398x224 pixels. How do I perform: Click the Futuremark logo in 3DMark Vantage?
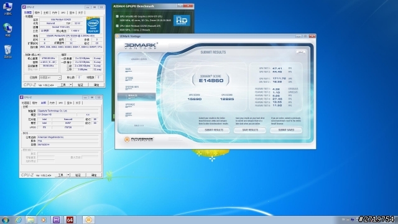point(139,139)
